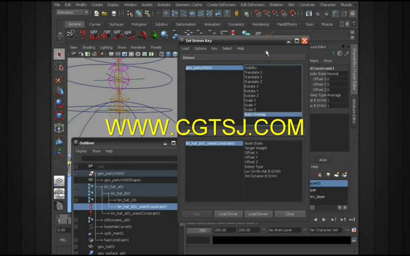This screenshot has height=256, width=410.
Task: Toggle select by hierarchy mode icon
Action: click(130, 13)
